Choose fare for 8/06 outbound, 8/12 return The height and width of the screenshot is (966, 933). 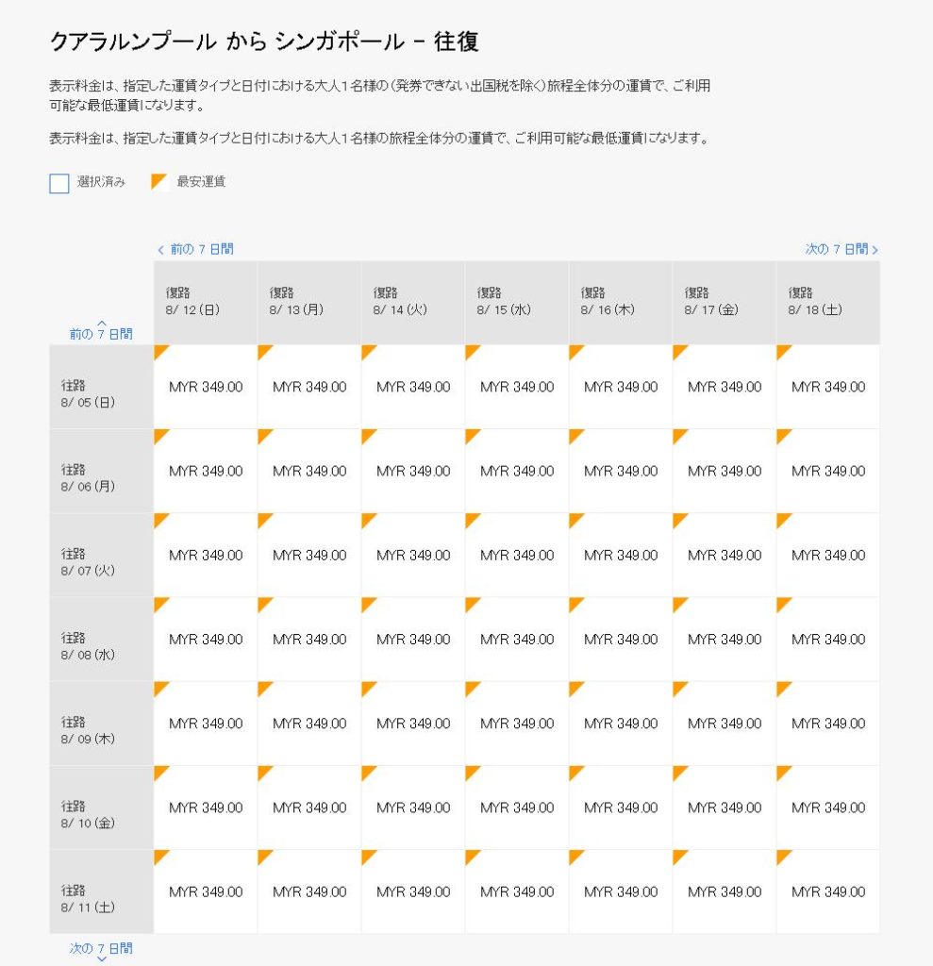[206, 472]
